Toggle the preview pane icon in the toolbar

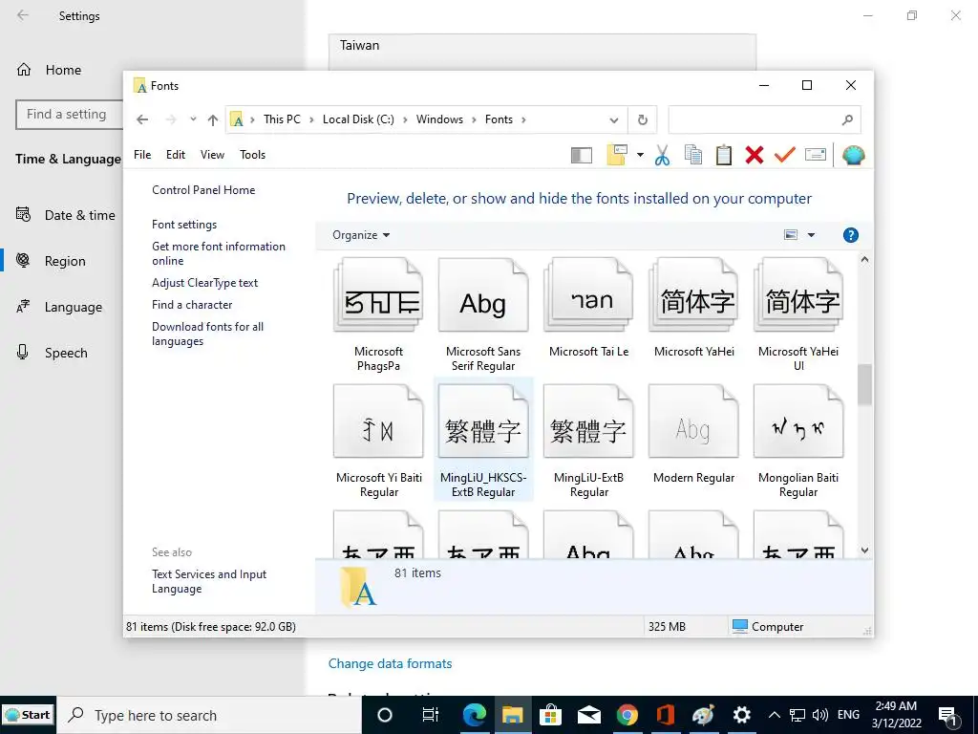coord(582,155)
